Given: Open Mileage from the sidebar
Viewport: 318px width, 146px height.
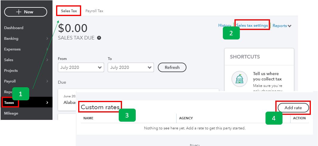Looking at the screenshot, I should click(11, 113).
